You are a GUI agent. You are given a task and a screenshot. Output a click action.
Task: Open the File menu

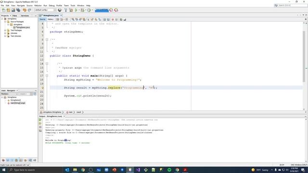pos(2,5)
